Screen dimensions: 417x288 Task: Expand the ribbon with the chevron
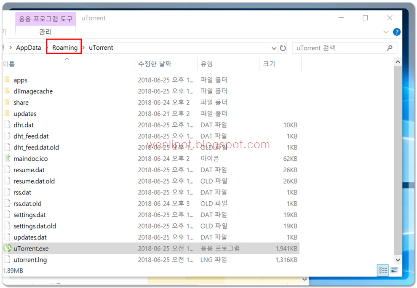pos(386,32)
